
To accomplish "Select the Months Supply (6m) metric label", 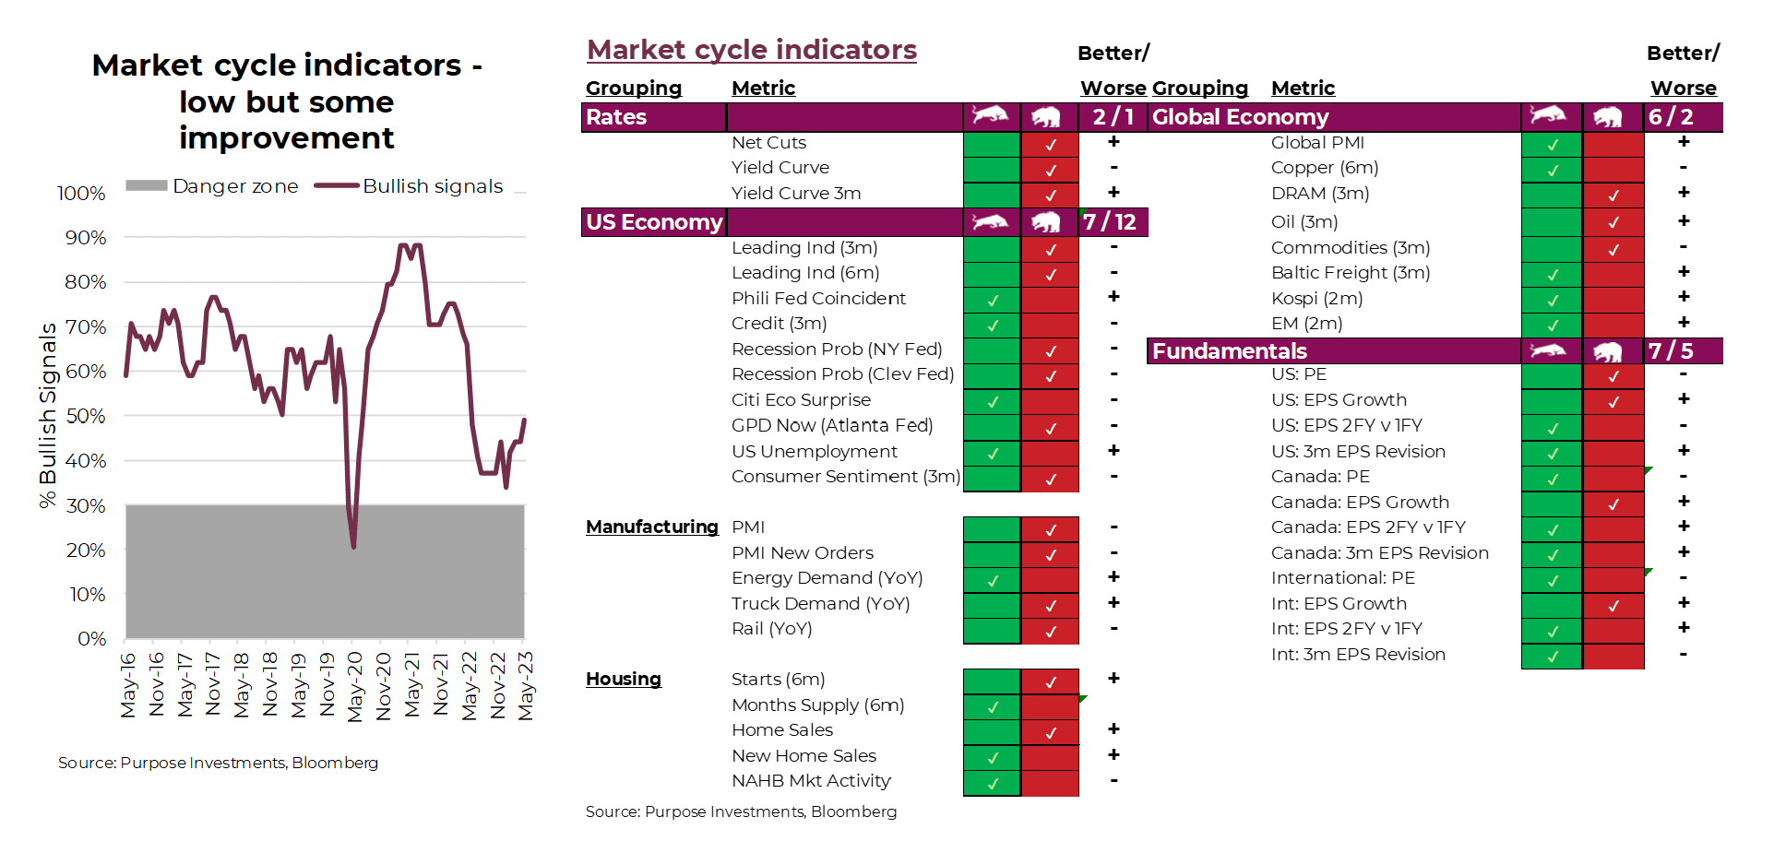I will pyautogui.click(x=818, y=705).
